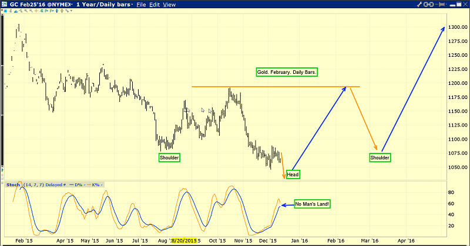Open the Edit menu
This screenshot has height=246, width=470.
156,4
